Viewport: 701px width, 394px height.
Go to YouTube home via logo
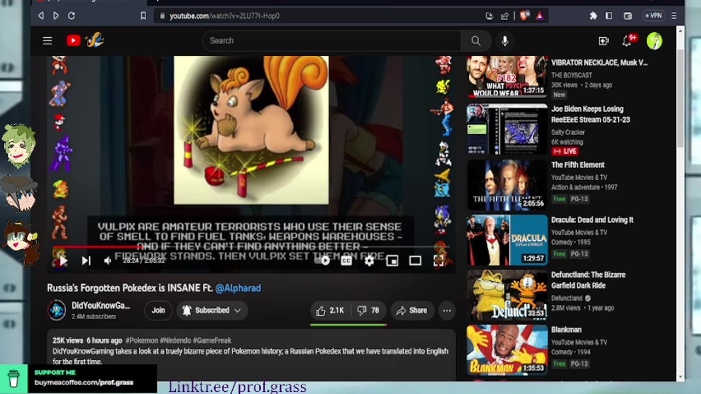(x=85, y=40)
